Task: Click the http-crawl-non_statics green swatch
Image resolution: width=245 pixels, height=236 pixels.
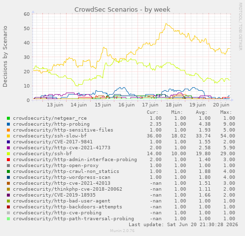Action: (8, 171)
